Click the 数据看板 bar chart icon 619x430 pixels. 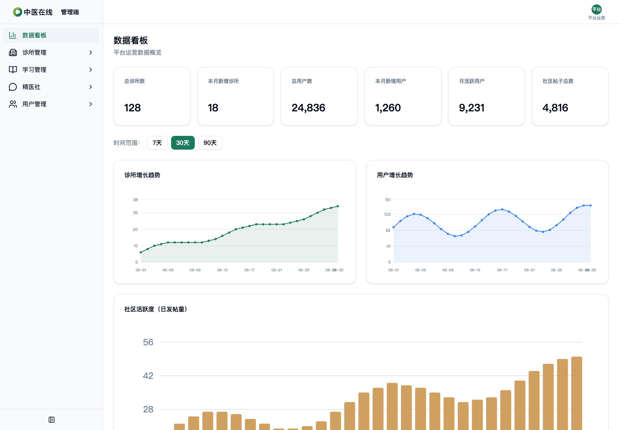coord(13,35)
